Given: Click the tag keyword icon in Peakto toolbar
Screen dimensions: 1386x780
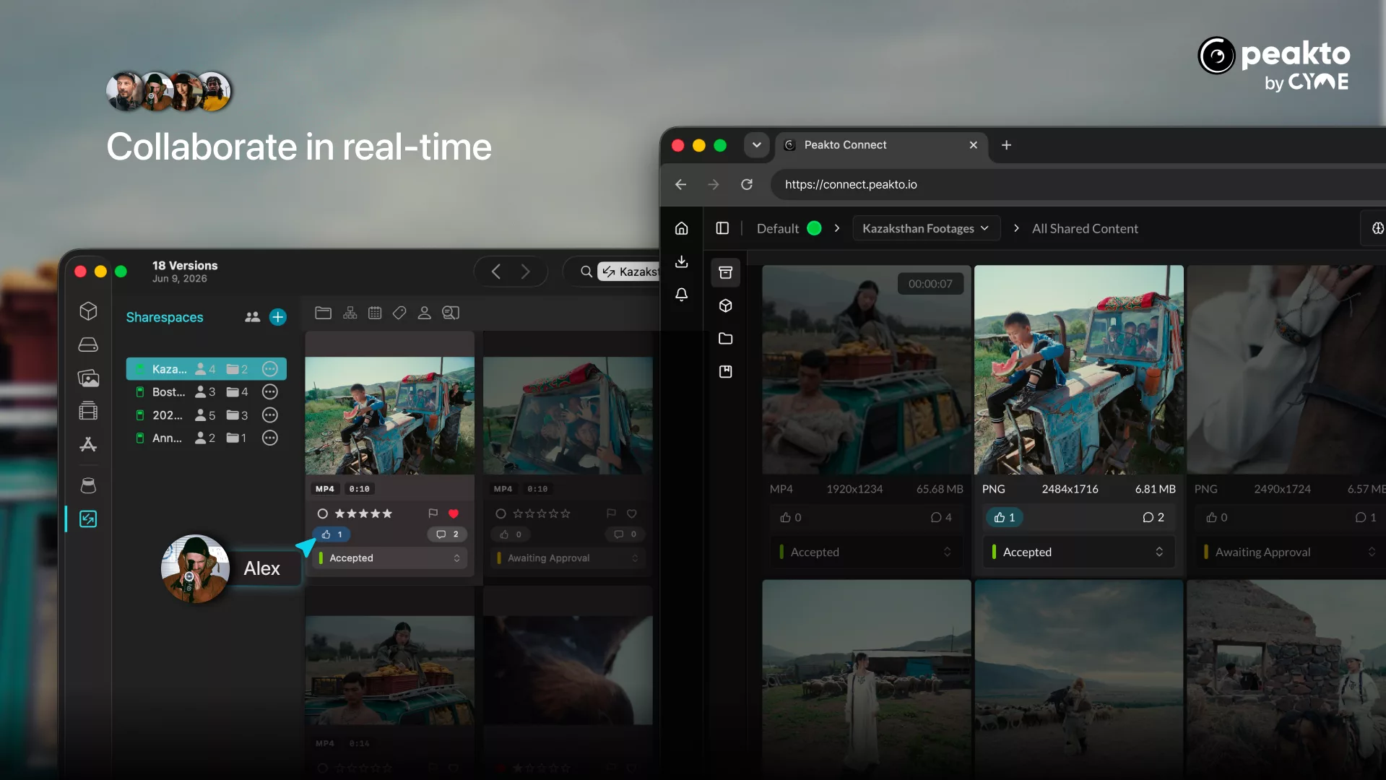Looking at the screenshot, I should coord(399,313).
